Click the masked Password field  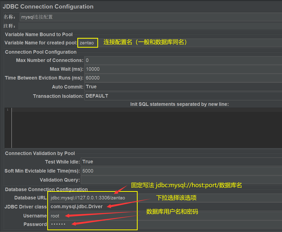[x=165, y=224]
